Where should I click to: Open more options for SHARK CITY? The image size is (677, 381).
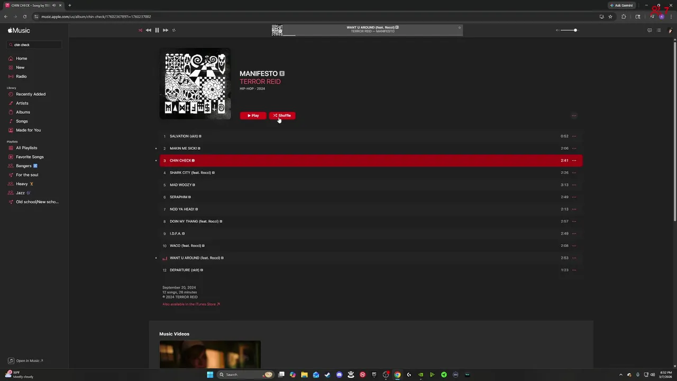(x=574, y=173)
